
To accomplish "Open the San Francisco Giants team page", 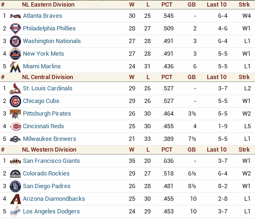I will point(51,161).
